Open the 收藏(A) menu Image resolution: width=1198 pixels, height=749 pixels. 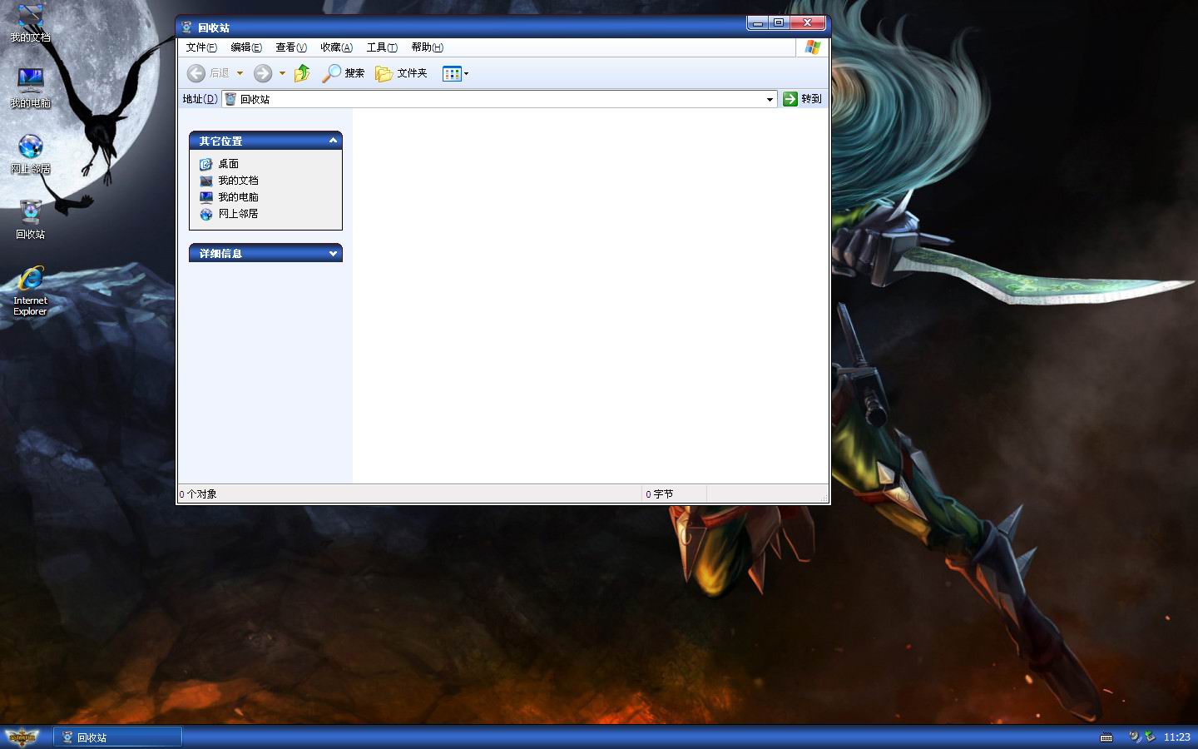click(336, 47)
